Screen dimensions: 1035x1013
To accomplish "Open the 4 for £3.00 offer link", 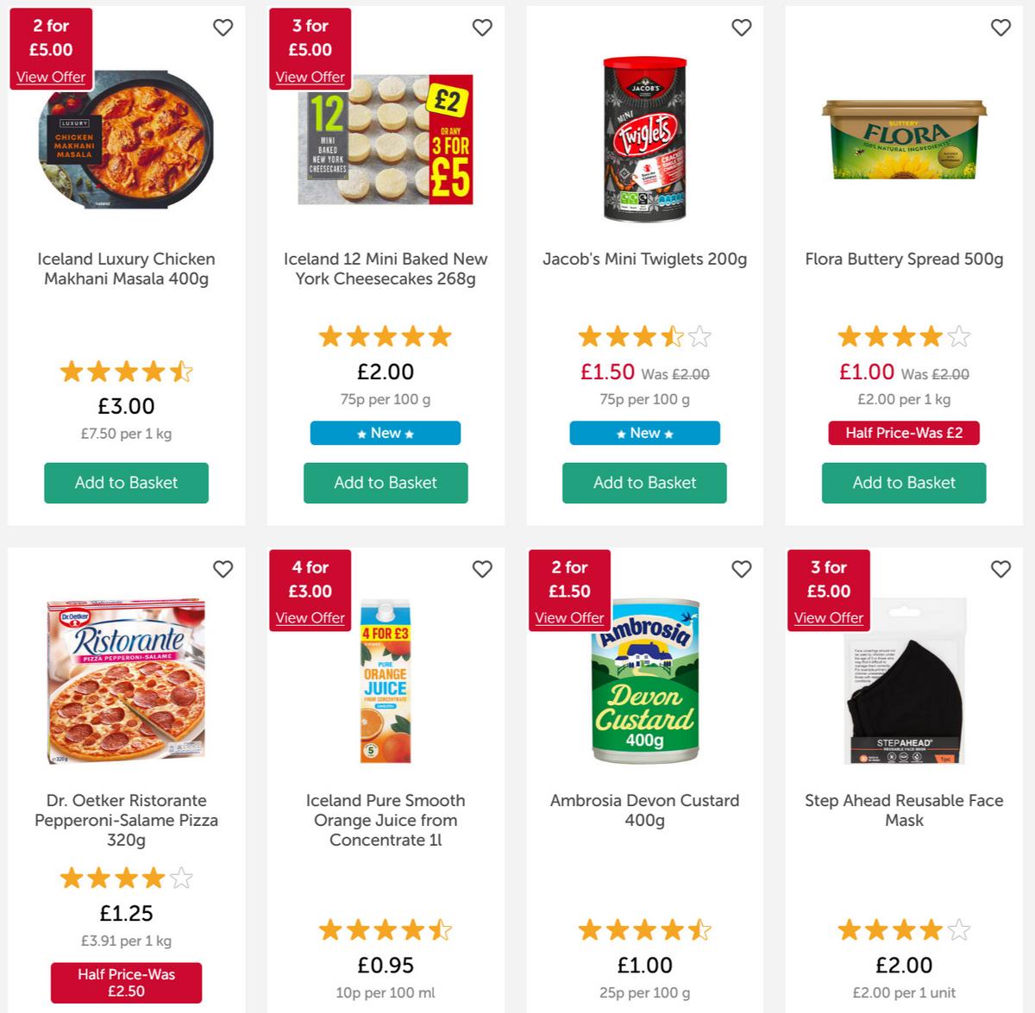I will click(x=310, y=618).
